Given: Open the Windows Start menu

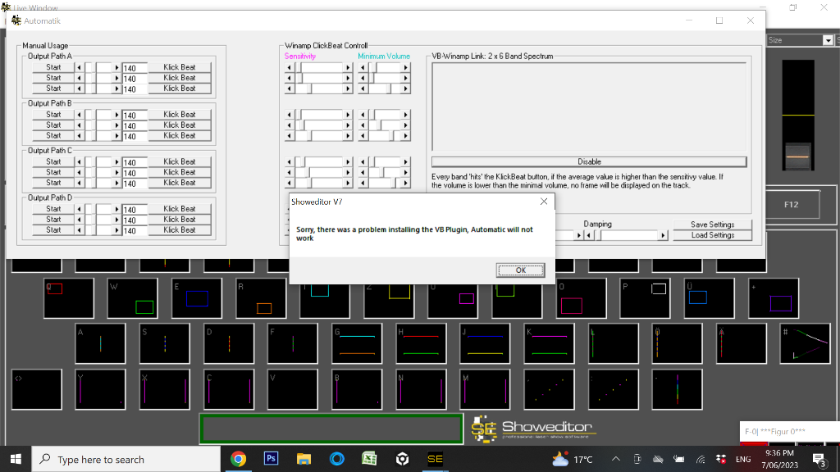Looking at the screenshot, I should click(x=16, y=459).
